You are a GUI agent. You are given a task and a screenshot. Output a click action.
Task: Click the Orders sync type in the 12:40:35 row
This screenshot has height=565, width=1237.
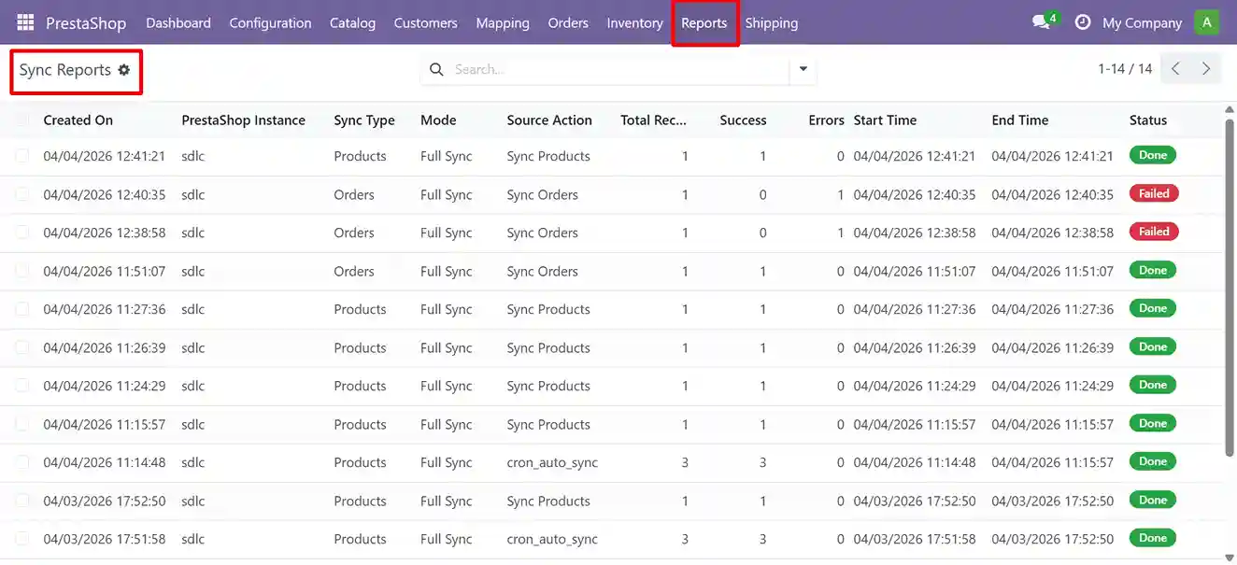(x=354, y=194)
